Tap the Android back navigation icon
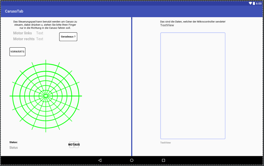This screenshot has width=264, height=166. pos(100,160)
